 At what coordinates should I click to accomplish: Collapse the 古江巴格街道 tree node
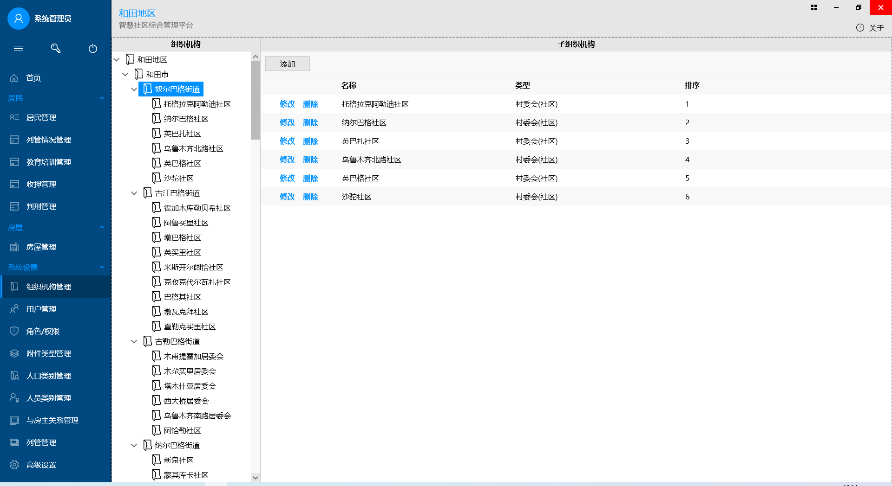point(134,193)
